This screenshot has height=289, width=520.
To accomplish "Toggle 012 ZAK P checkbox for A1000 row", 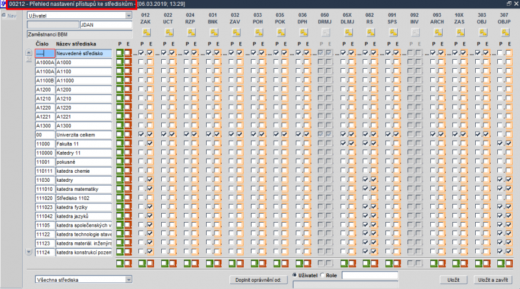I will coord(142,62).
